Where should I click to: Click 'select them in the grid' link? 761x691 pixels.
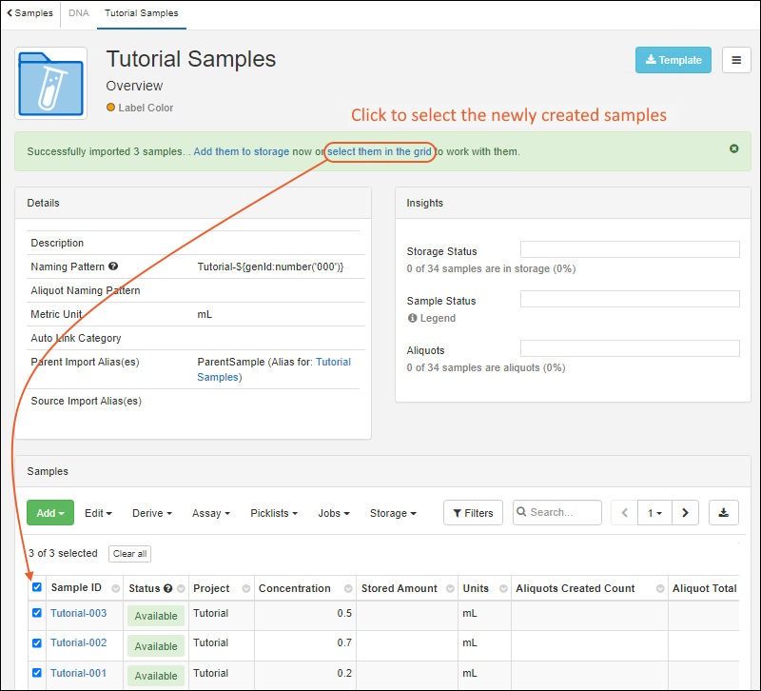(x=380, y=151)
